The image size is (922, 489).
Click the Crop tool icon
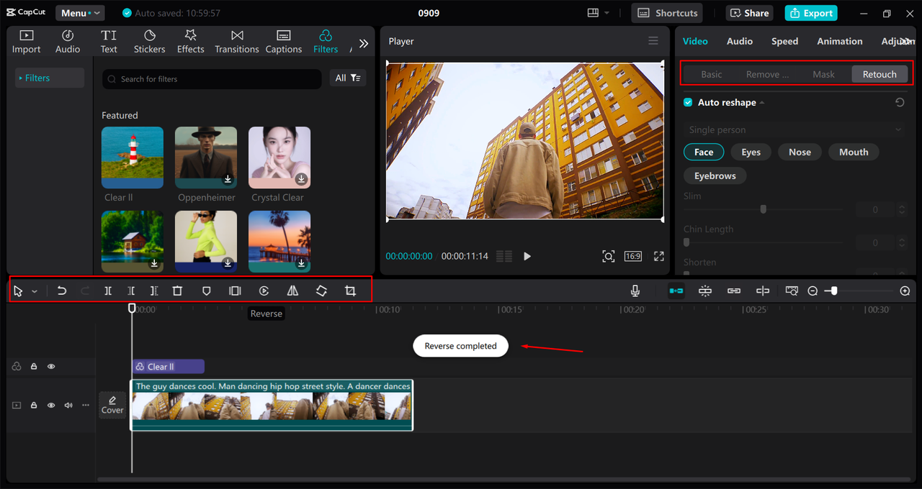pos(350,291)
